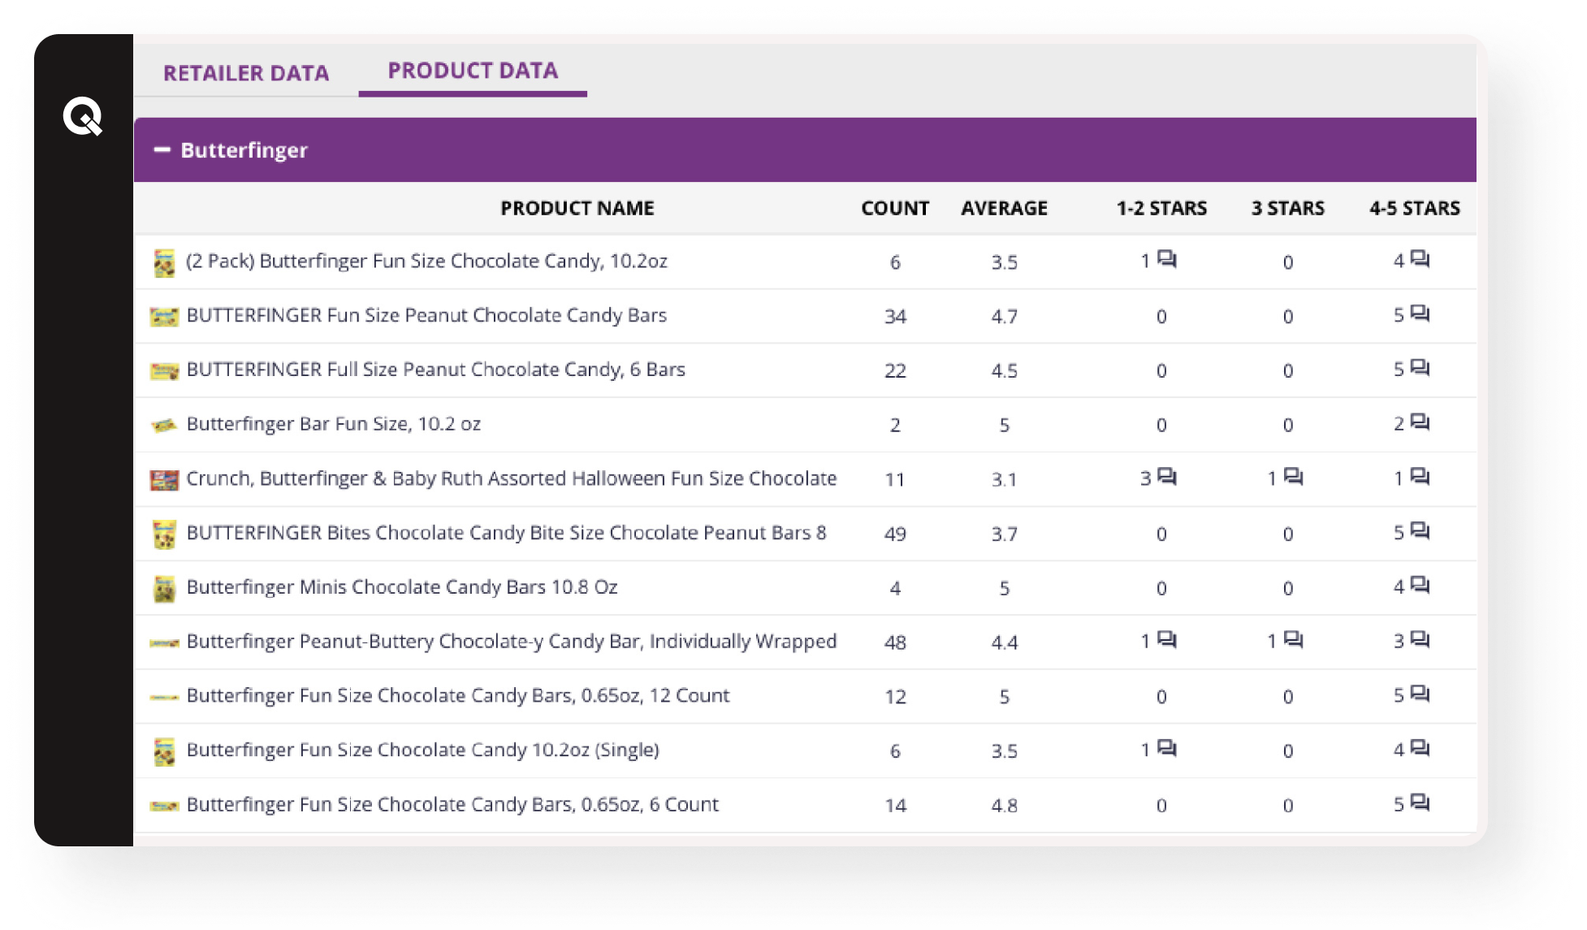Open 1-2 star comments for (2 Pack) Butterfinger
This screenshot has height=930, width=1587.
pos(1167,259)
